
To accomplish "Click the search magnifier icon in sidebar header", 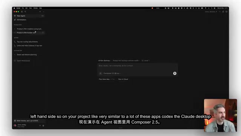I will [x=25, y=12].
